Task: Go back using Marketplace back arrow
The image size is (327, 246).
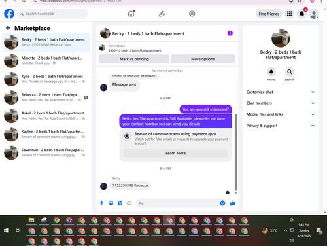Action: [x=8, y=28]
